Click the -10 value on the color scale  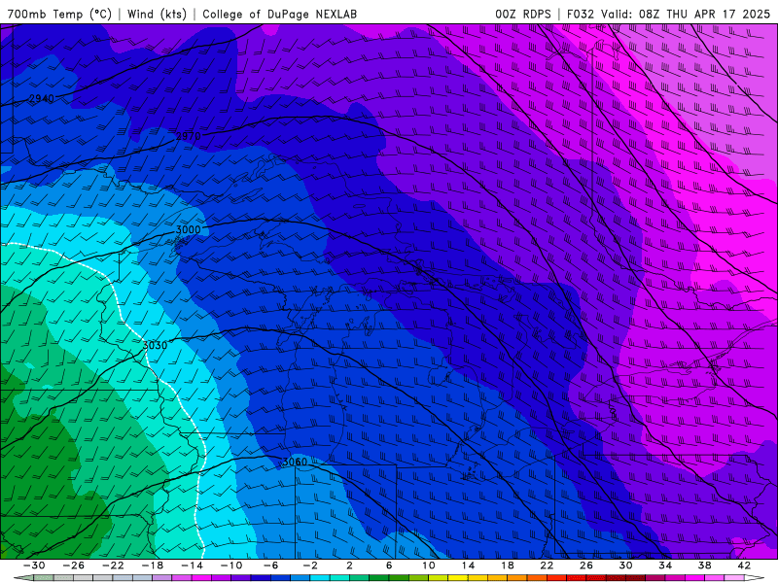tap(231, 566)
